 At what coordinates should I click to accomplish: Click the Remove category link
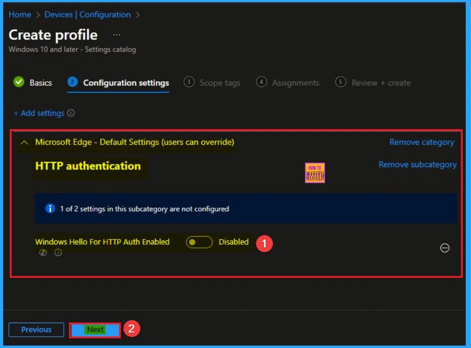coord(421,142)
